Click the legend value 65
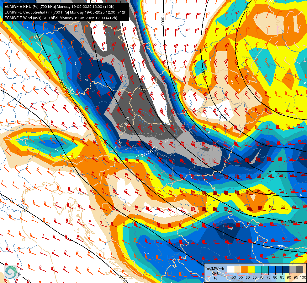The height and width of the screenshot is (283, 307). [255, 277]
